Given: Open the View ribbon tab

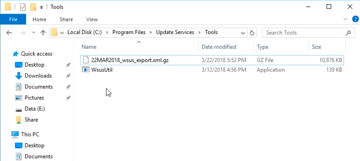Looking at the screenshot, I should (x=92, y=20).
